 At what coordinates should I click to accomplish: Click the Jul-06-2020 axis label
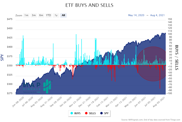[x=28, y=102]
